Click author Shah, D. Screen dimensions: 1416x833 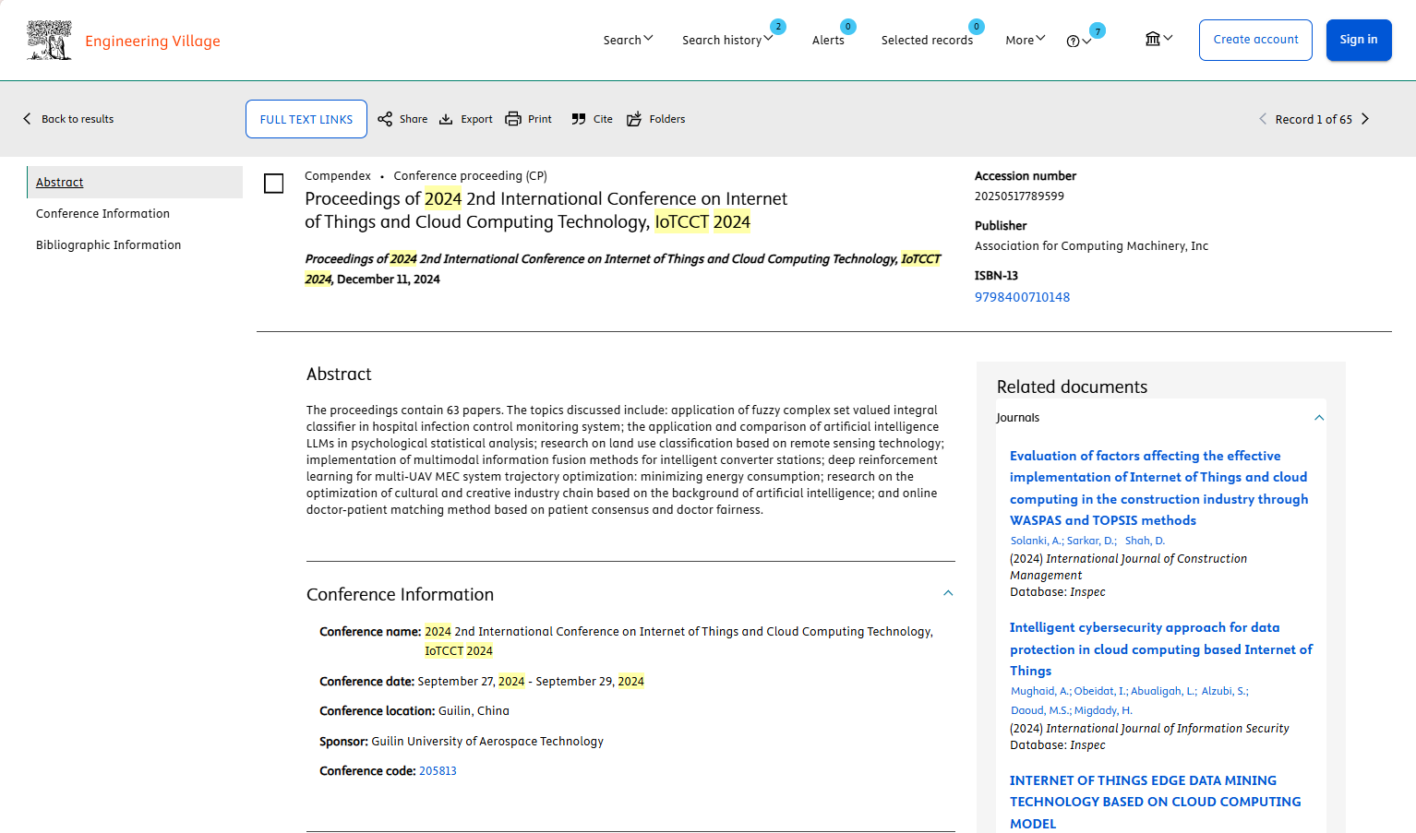[x=1145, y=541]
